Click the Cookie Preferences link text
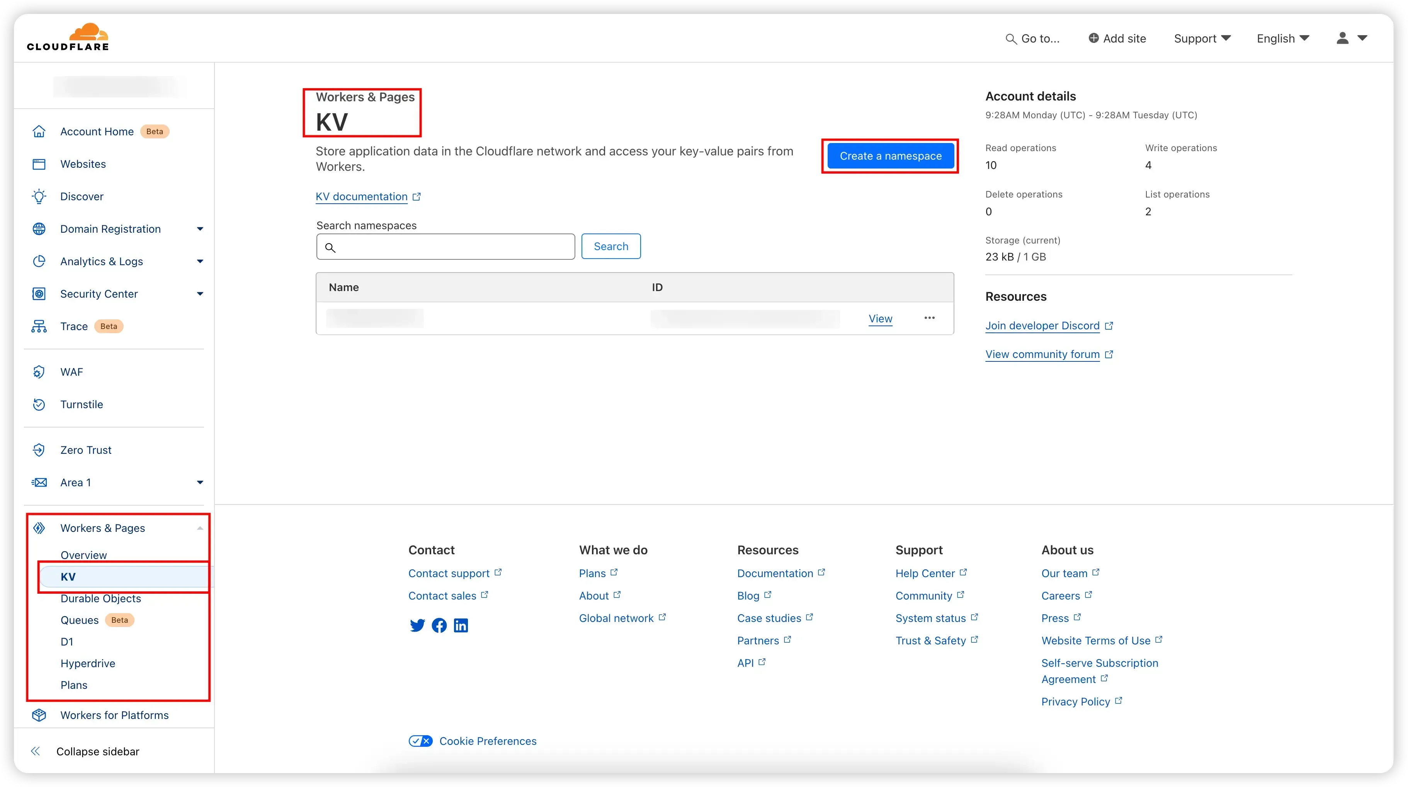 click(488, 741)
